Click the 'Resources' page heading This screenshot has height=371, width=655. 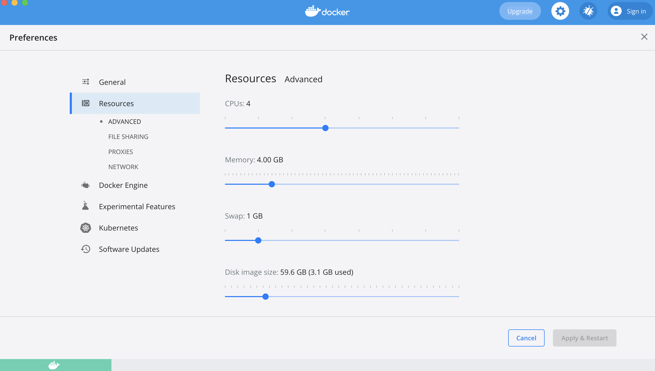click(250, 79)
